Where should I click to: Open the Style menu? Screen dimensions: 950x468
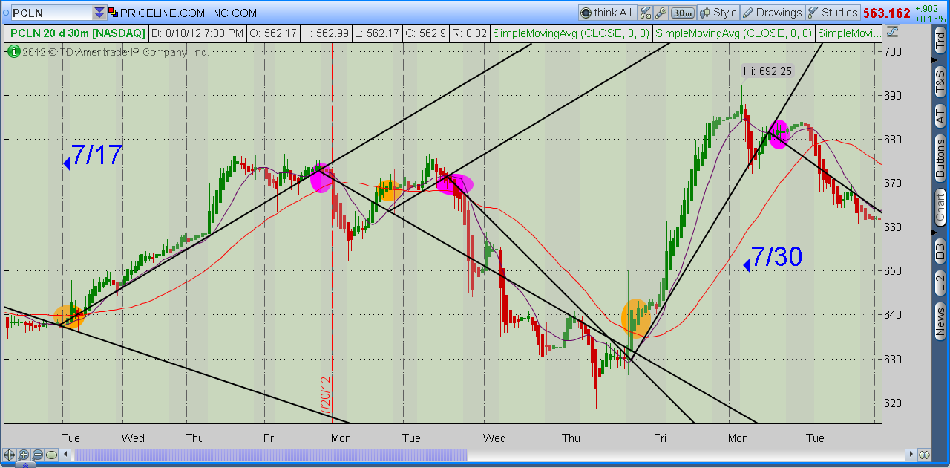[718, 13]
